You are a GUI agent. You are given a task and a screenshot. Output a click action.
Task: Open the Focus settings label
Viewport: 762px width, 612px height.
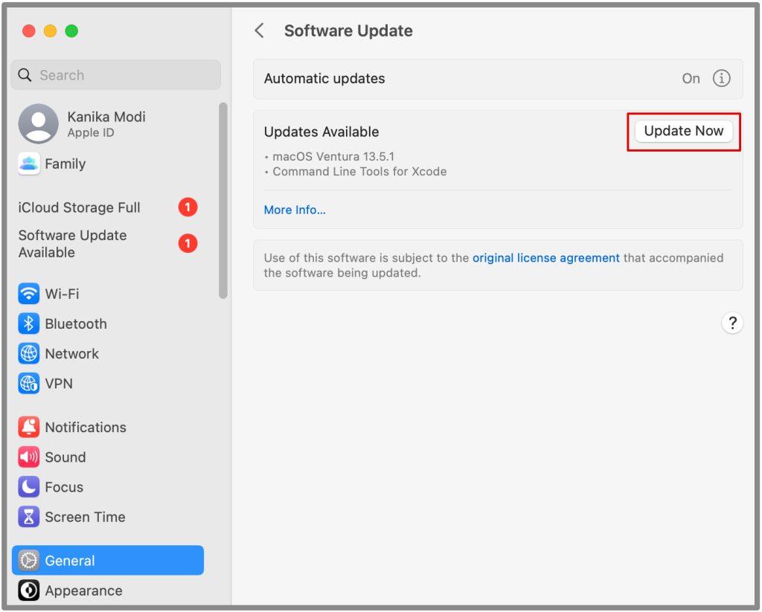(x=64, y=487)
